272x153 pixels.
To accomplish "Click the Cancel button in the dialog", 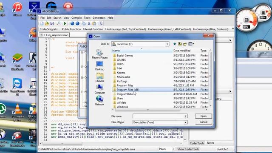I will click(204, 122).
